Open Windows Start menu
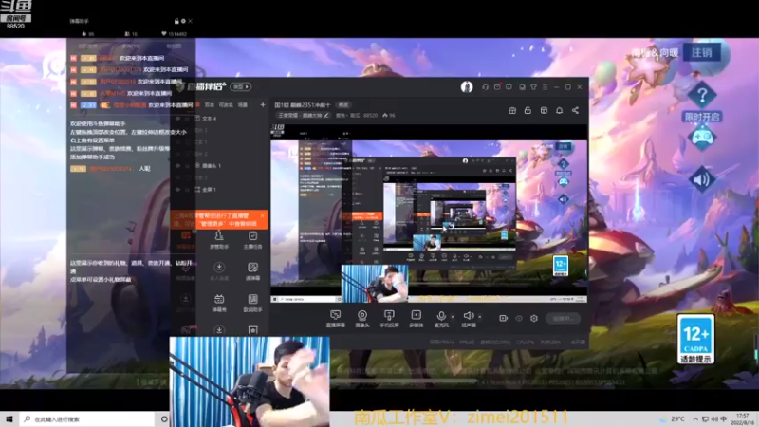This screenshot has height=427, width=759. coord(9,418)
